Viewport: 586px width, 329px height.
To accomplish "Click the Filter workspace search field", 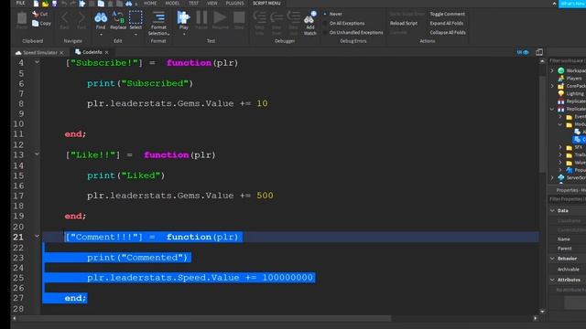I will click(567, 61).
